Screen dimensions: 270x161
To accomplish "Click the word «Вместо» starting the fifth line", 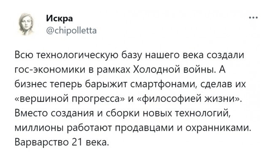I will [x=31, y=113].
